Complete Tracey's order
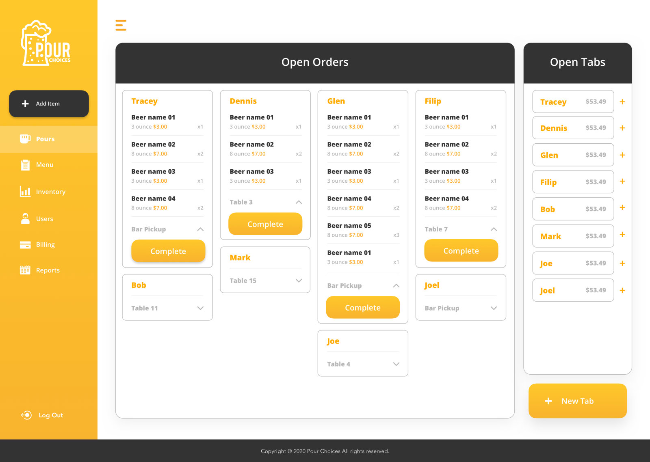650x462 pixels. point(168,251)
